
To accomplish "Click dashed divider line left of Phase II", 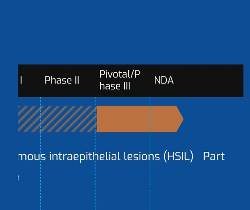I will (41, 153).
